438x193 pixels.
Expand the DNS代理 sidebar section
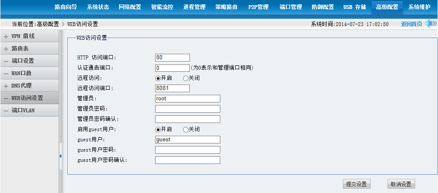tap(6, 86)
